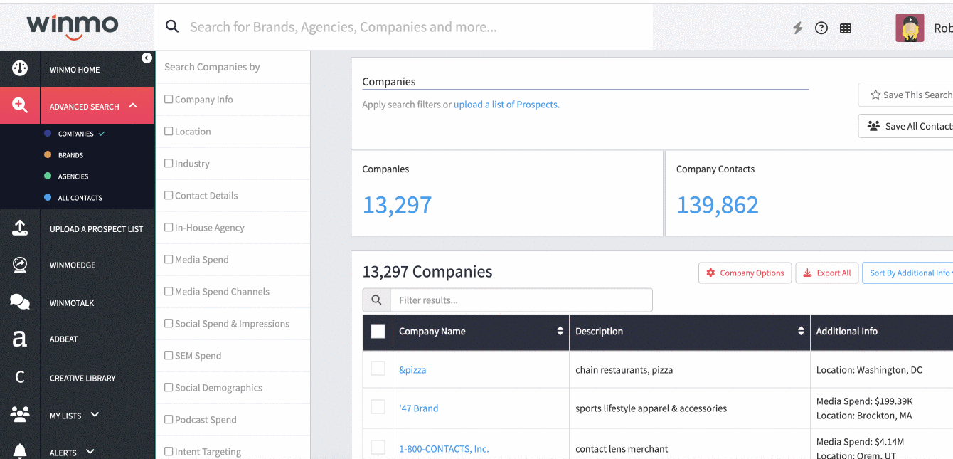Collapse the sidebar with the arrow toggle
This screenshot has width=953, height=459.
(147, 58)
